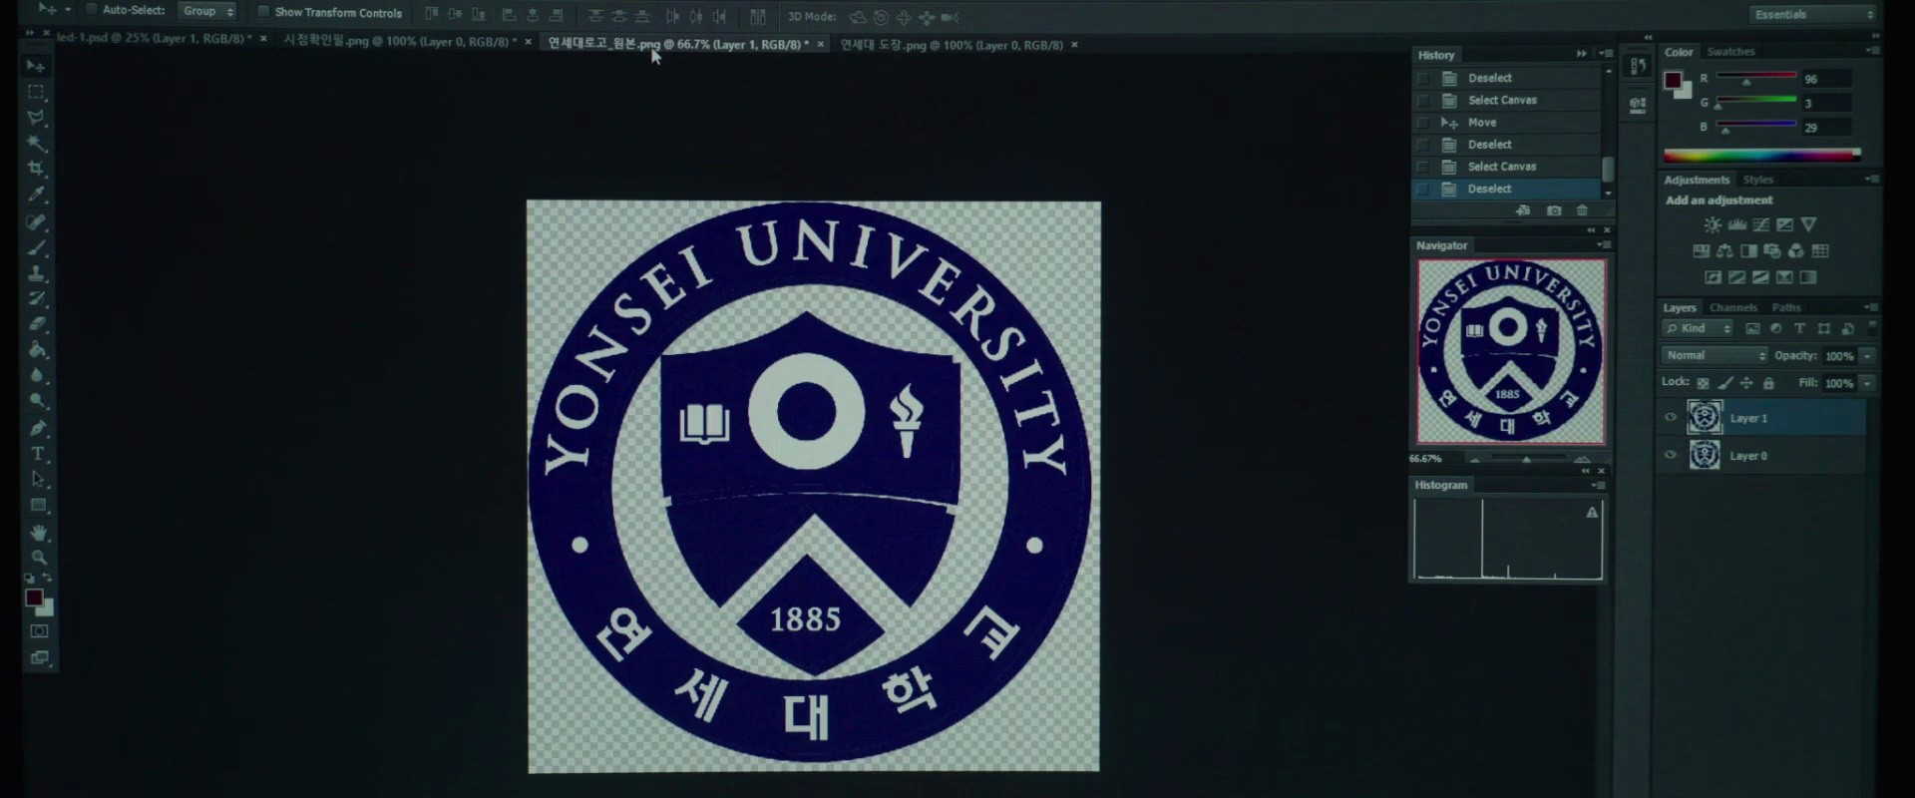
Task: Select the Rectangle shape tool
Action: click(x=39, y=506)
